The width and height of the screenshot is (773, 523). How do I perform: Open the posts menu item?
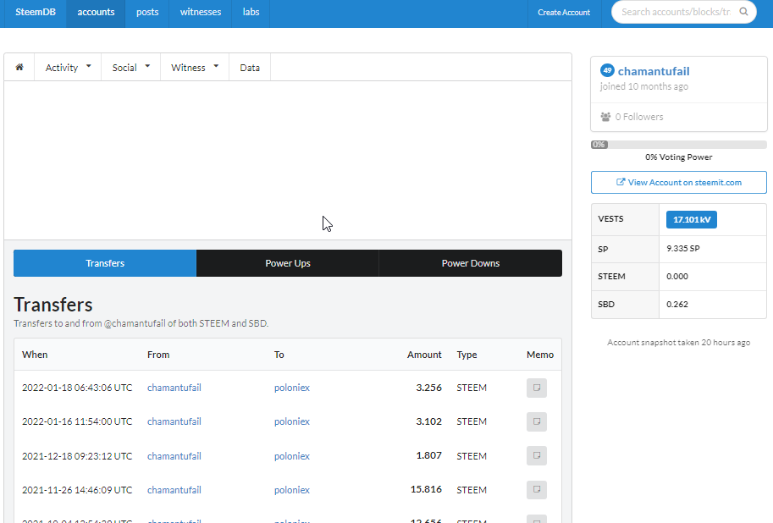[147, 13]
